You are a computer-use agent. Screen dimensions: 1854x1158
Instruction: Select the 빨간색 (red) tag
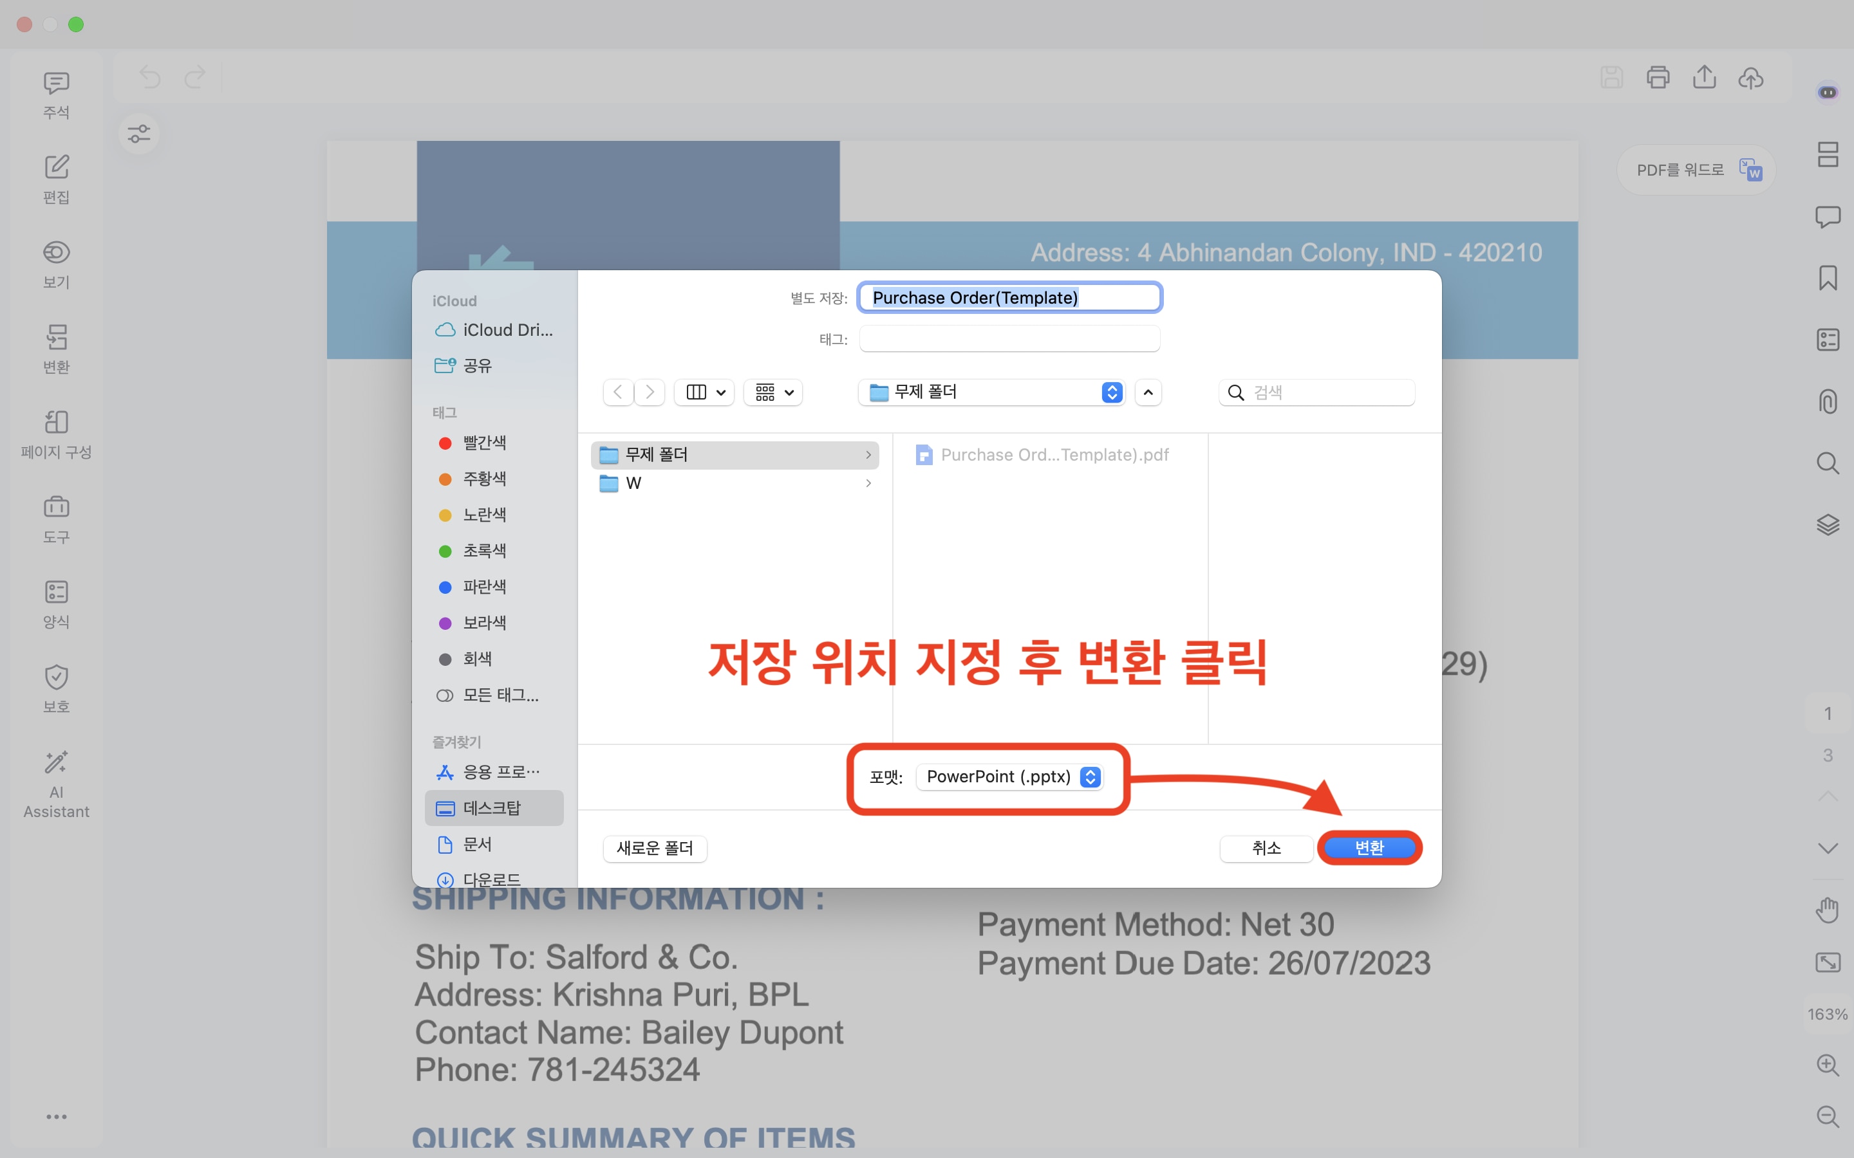[x=483, y=443]
